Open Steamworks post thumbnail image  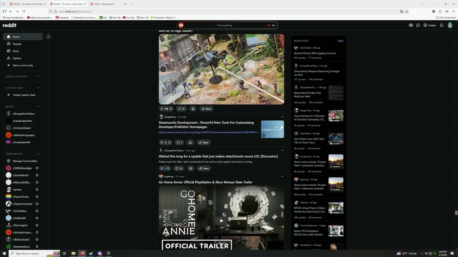(272, 129)
